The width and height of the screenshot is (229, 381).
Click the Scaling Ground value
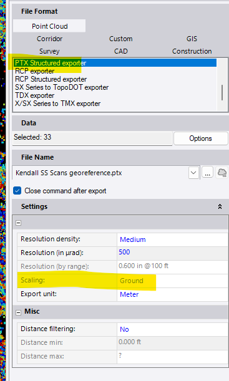pos(172,281)
